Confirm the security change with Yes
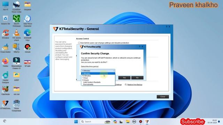The width and height of the screenshot is (223, 125). 124,78
